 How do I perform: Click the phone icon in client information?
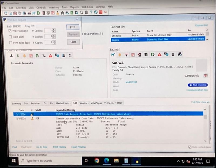click(x=44, y=56)
